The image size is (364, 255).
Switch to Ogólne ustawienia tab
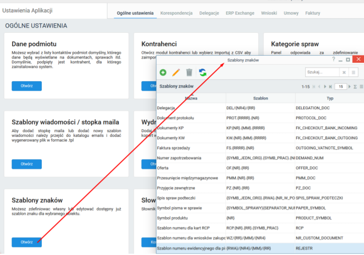(135, 13)
